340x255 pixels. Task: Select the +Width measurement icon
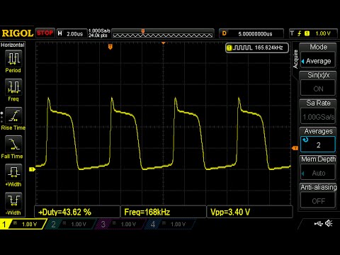(13, 172)
